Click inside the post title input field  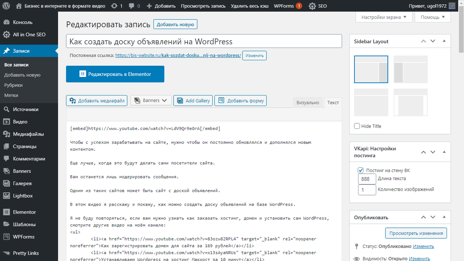204,41
